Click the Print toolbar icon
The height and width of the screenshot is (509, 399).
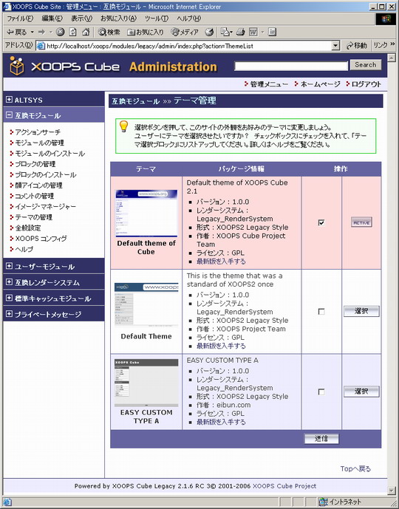[x=241, y=32]
